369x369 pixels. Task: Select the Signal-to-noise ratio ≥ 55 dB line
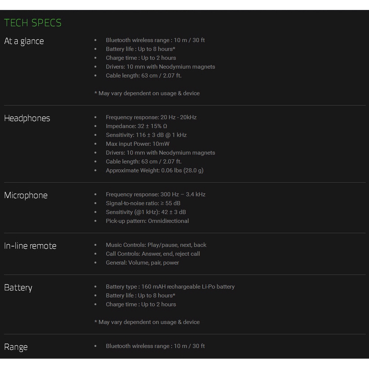pos(143,203)
